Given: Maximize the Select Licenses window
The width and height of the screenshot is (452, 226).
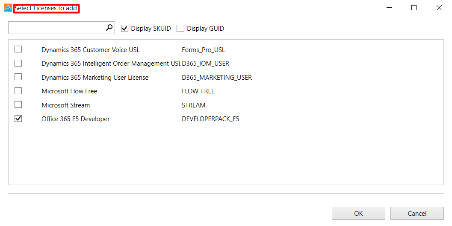Looking at the screenshot, I should point(414,8).
